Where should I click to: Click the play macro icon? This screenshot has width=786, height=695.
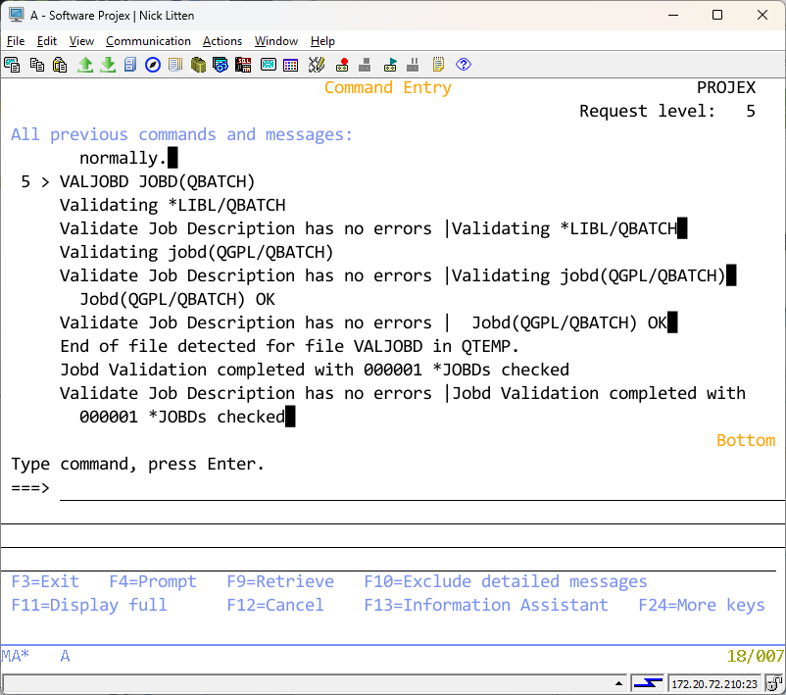390,65
